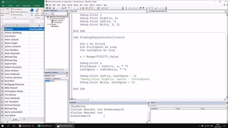Click the Movies2016 Excel taskbar button
228x128 pixels.
point(46,126)
